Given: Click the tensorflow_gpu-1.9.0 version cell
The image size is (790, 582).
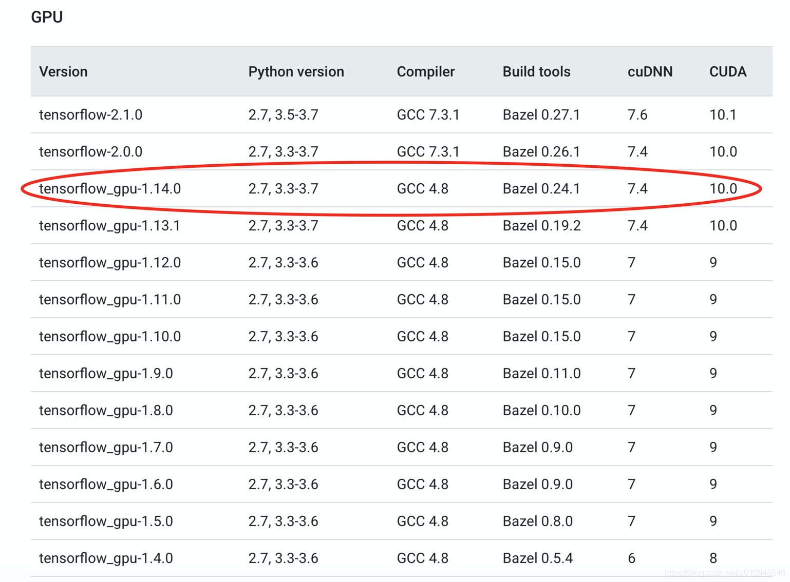Looking at the screenshot, I should pyautogui.click(x=106, y=373).
